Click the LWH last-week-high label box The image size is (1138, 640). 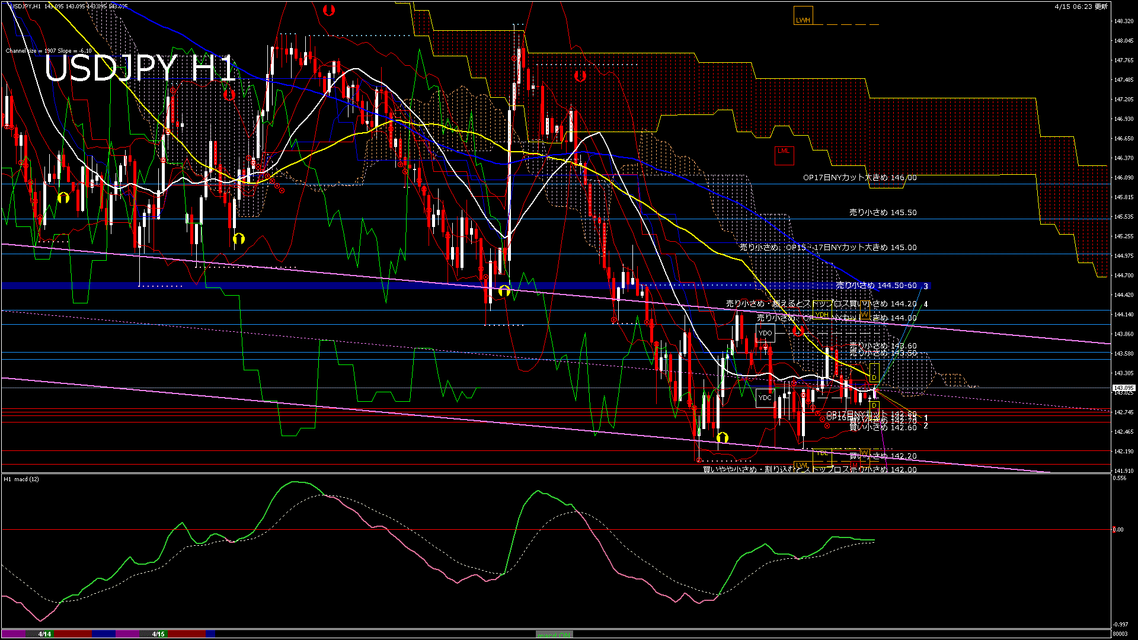[803, 15]
